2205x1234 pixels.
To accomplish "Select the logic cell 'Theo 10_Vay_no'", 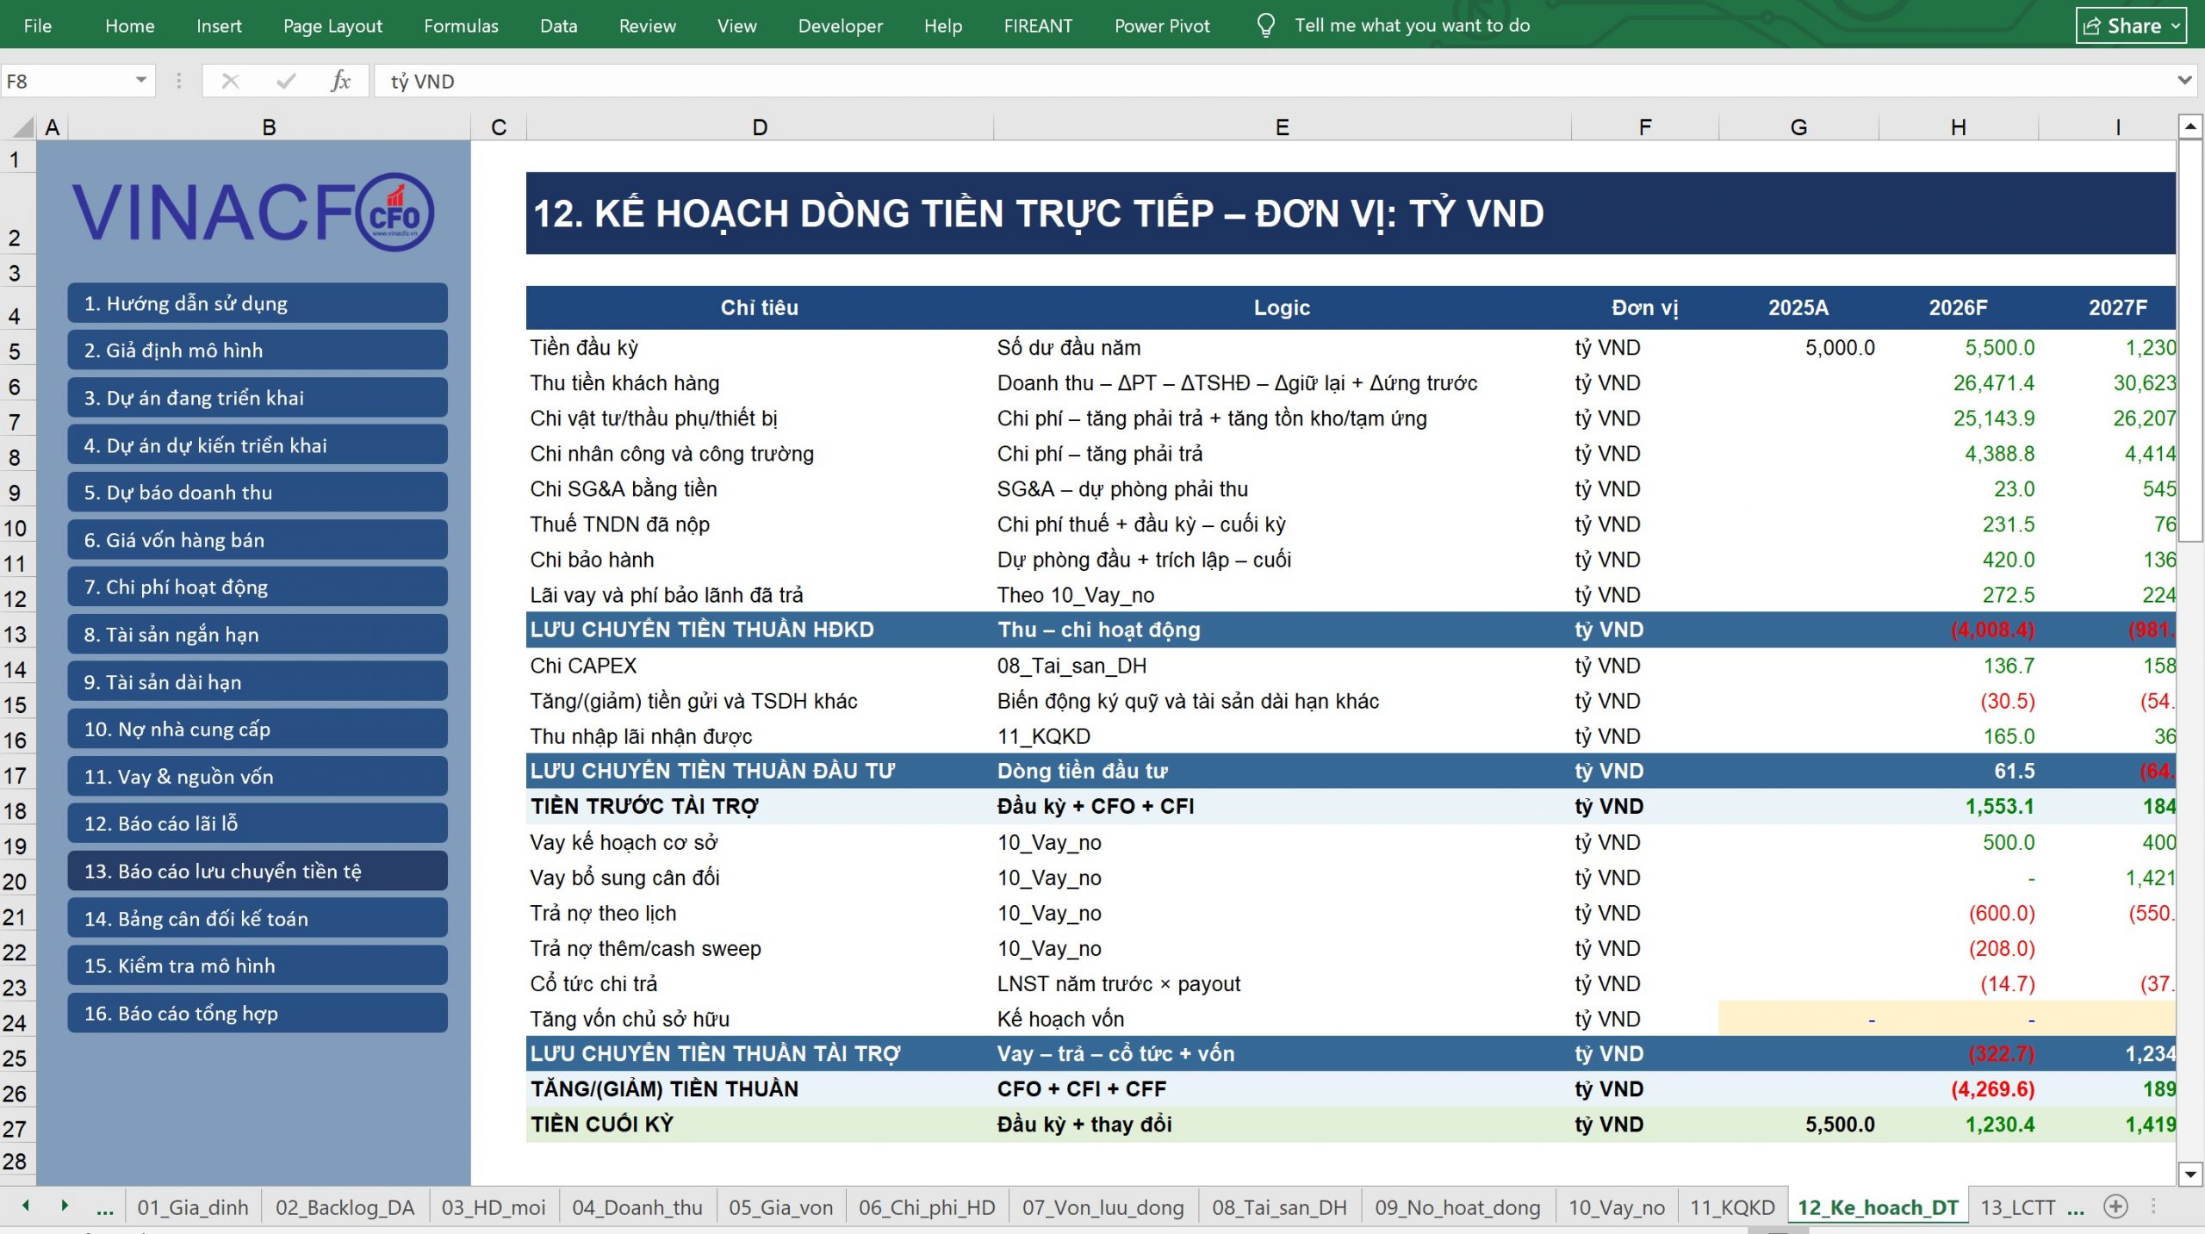I will (1282, 595).
